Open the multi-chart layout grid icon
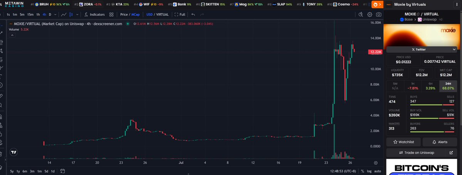Image resolution: width=462 pixels, height=175 pixels. (x=111, y=14)
